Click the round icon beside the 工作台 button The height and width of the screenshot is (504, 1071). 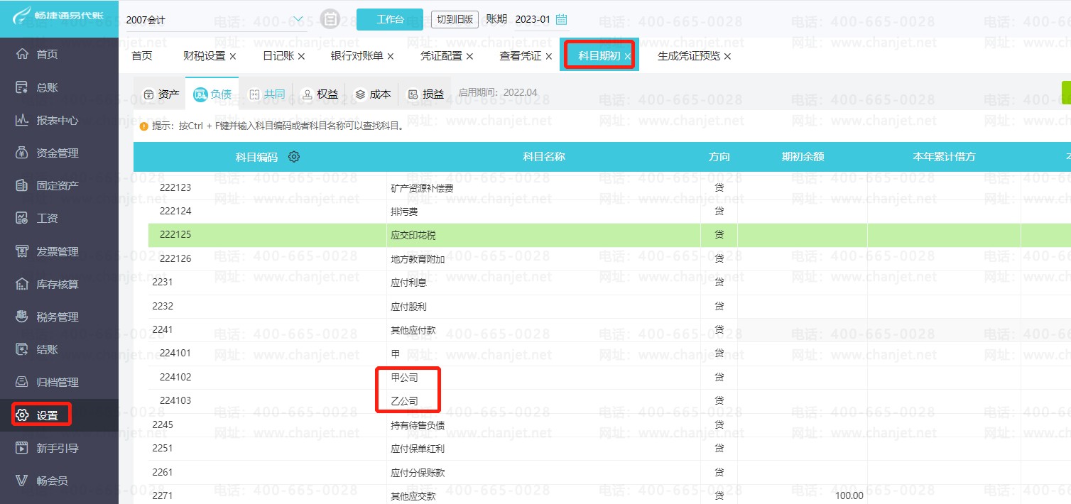[x=330, y=19]
